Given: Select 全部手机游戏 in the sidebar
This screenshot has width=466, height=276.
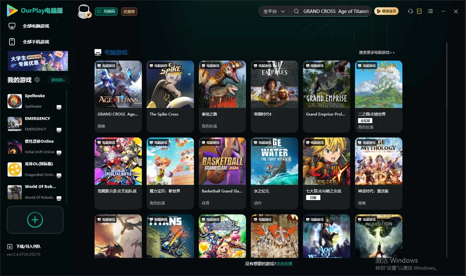Looking at the screenshot, I should tap(36, 42).
